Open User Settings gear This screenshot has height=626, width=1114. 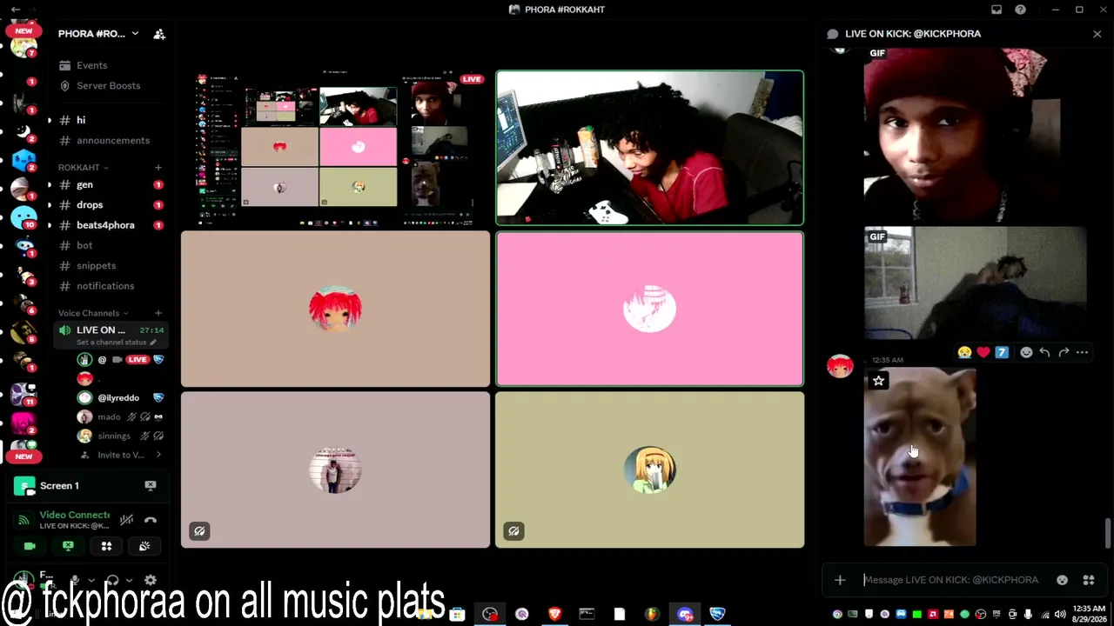tap(151, 580)
